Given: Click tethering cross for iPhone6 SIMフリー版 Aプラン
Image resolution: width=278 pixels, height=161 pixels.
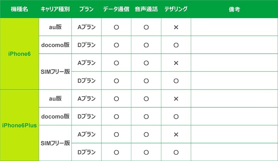Looking at the screenshot, I should click(176, 63).
